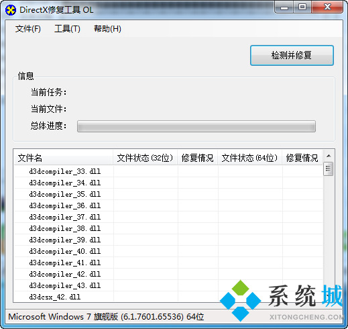Click the 当前任务 label

pyautogui.click(x=49, y=92)
